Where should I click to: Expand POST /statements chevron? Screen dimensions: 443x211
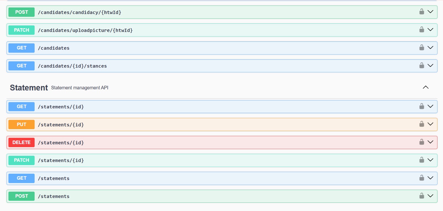pyautogui.click(x=430, y=196)
